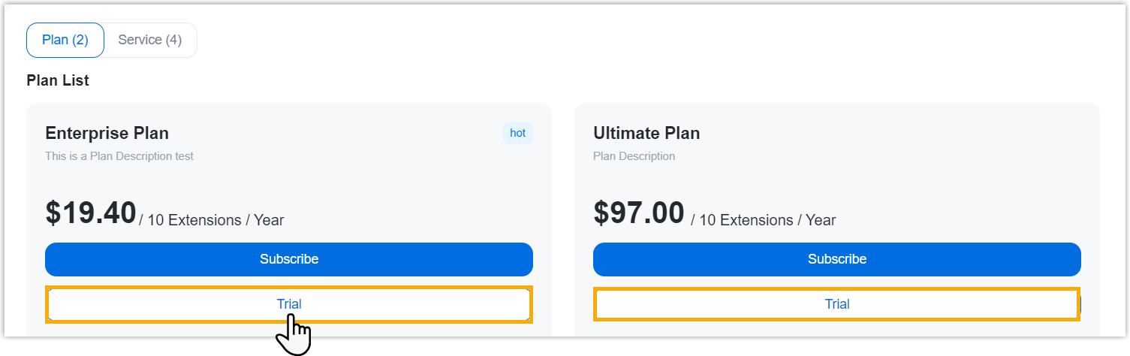Switch to the Plan (2) tab
Image resolution: width=1130 pixels, height=356 pixels.
coord(65,40)
